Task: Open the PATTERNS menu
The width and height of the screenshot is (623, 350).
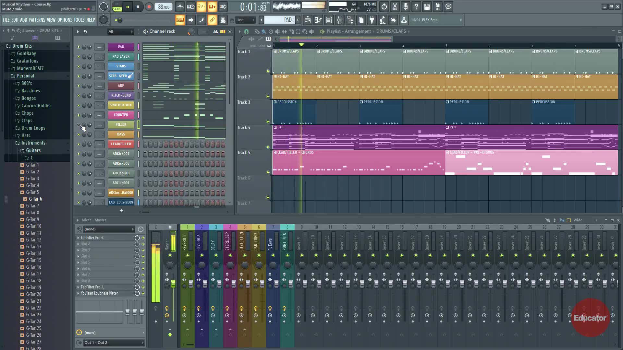Action: coord(37,20)
